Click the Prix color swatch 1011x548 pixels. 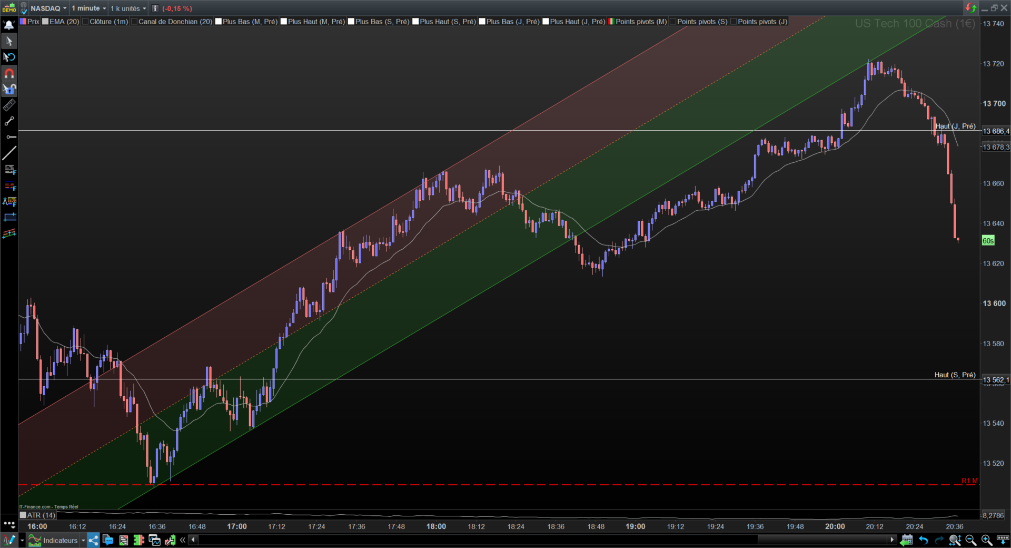[x=23, y=22]
